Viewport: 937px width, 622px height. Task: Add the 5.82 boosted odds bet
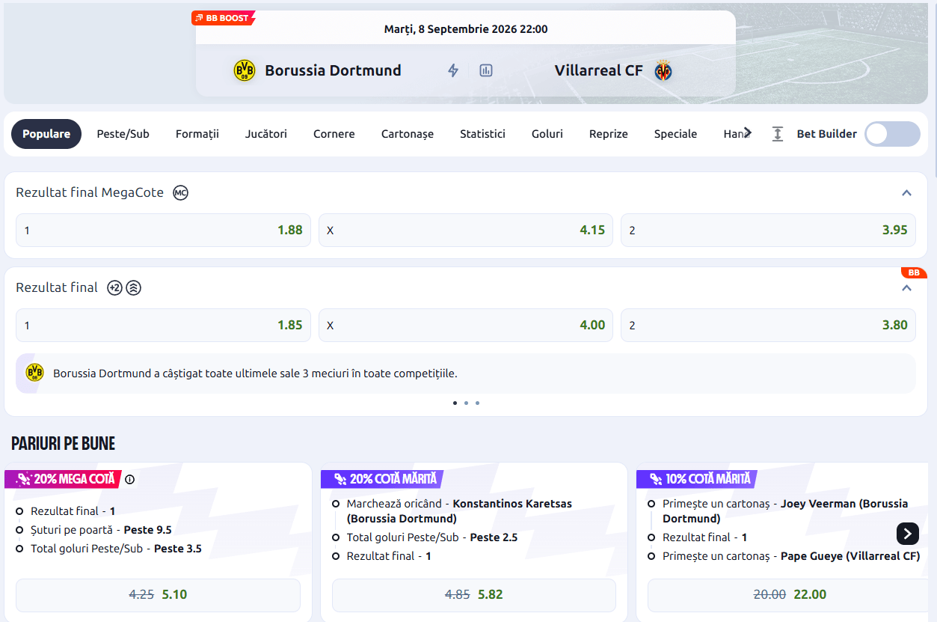pyautogui.click(x=474, y=595)
